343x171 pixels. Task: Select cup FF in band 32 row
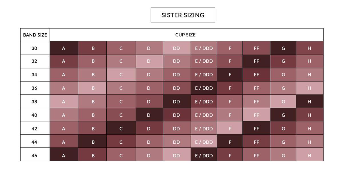256,62
